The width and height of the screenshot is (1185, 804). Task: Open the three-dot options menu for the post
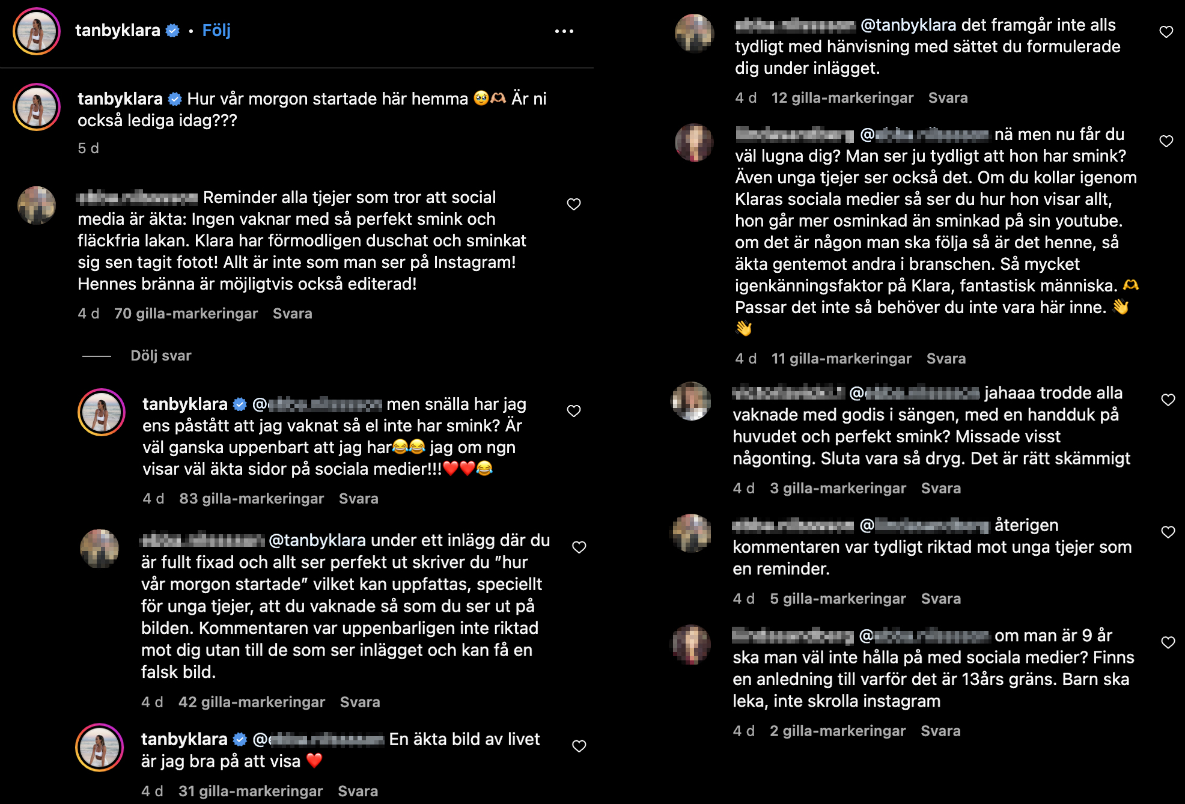point(564,30)
